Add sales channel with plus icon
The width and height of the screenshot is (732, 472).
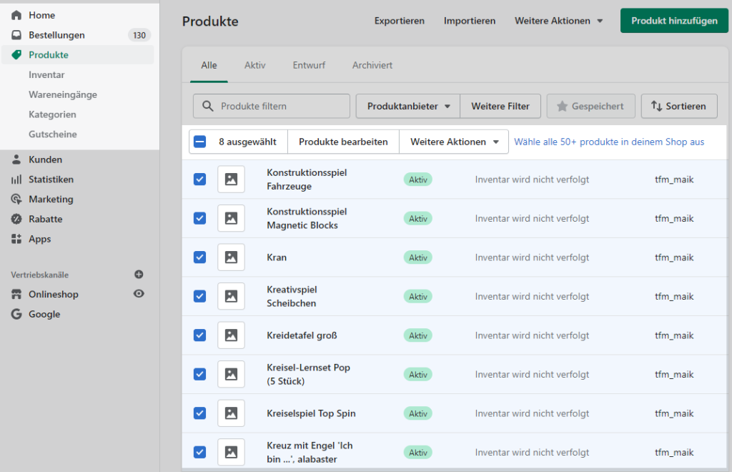tap(139, 275)
